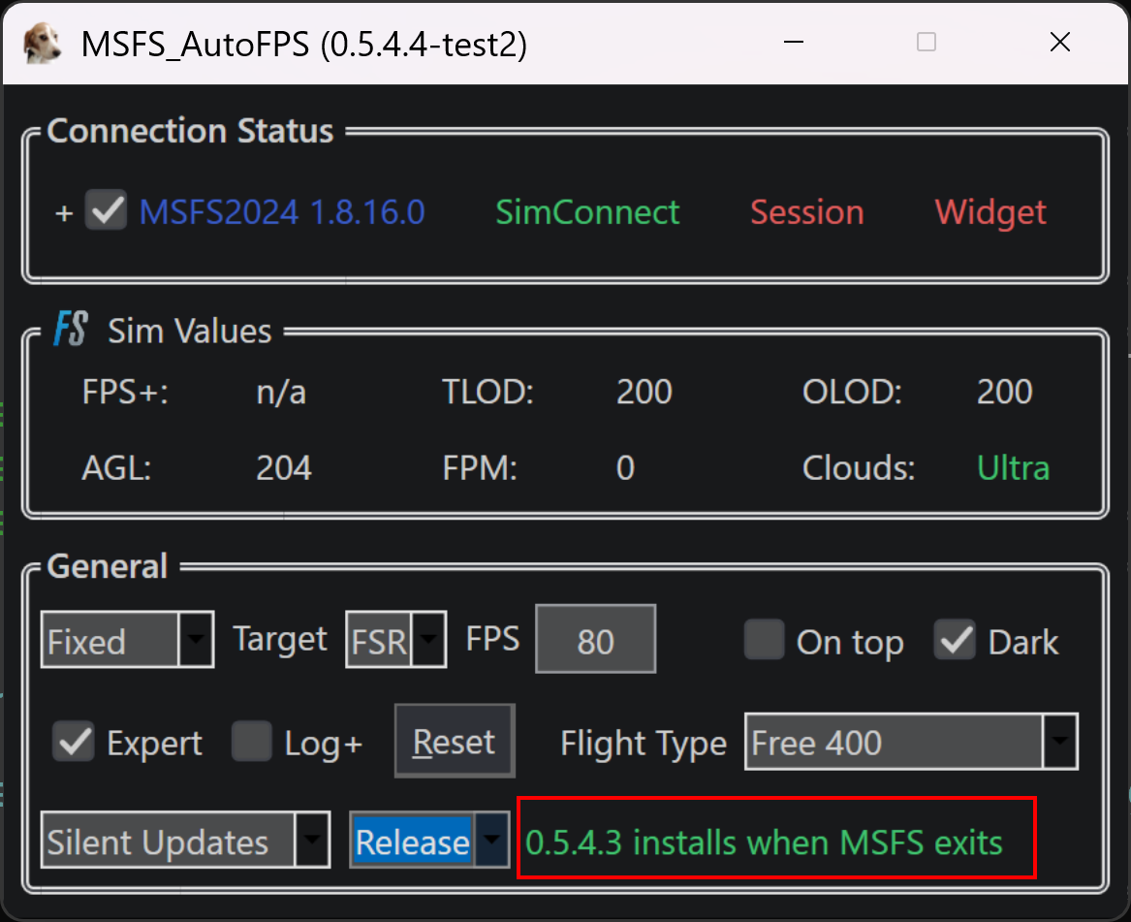Click the window title MSFS_AutoFPS (0.5.4.4-test2)
Screen dimensions: 1131x922
[303, 44]
